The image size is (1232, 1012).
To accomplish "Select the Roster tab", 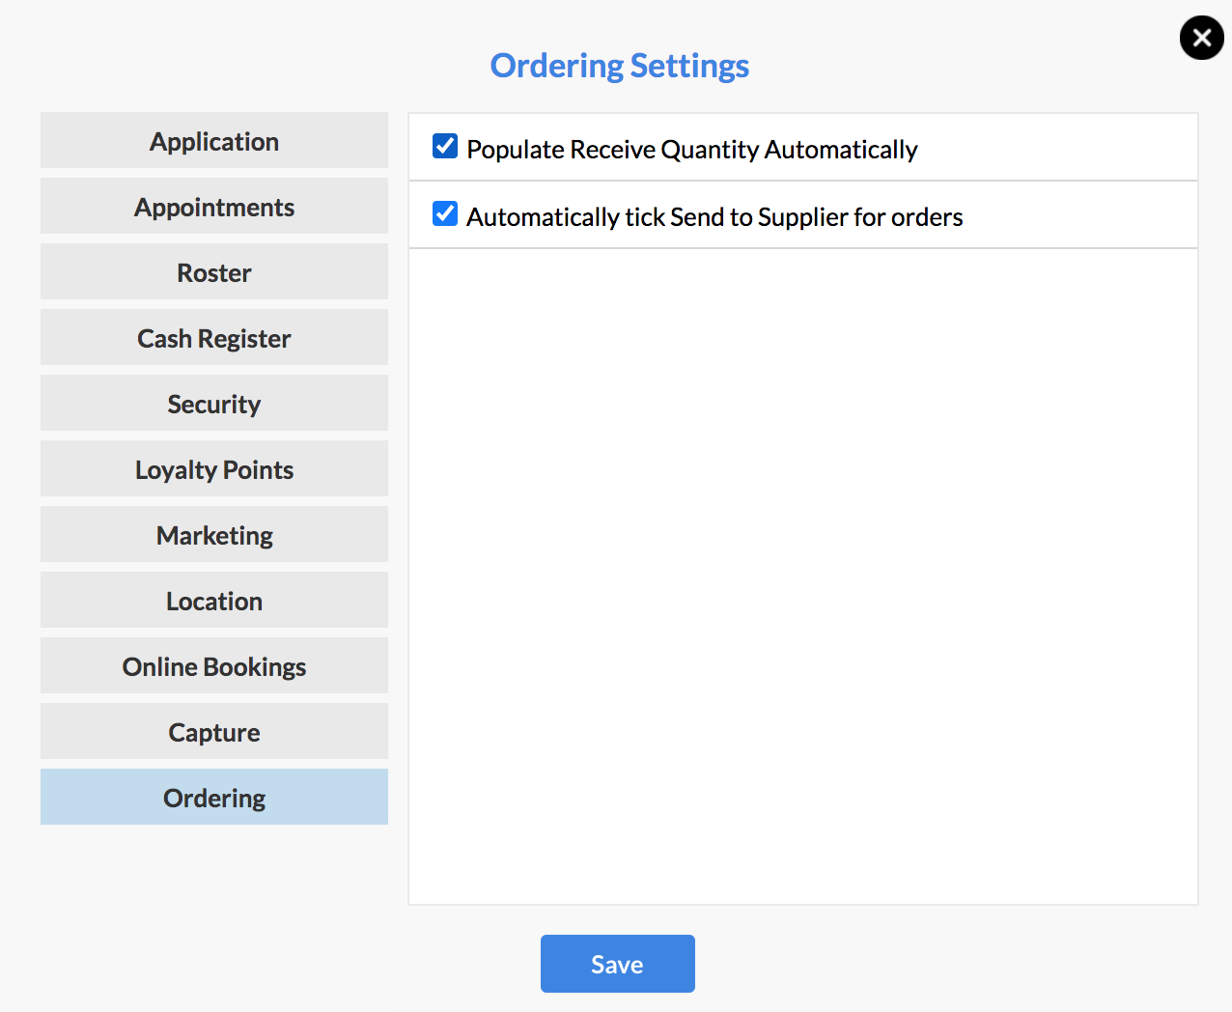I will click(214, 271).
